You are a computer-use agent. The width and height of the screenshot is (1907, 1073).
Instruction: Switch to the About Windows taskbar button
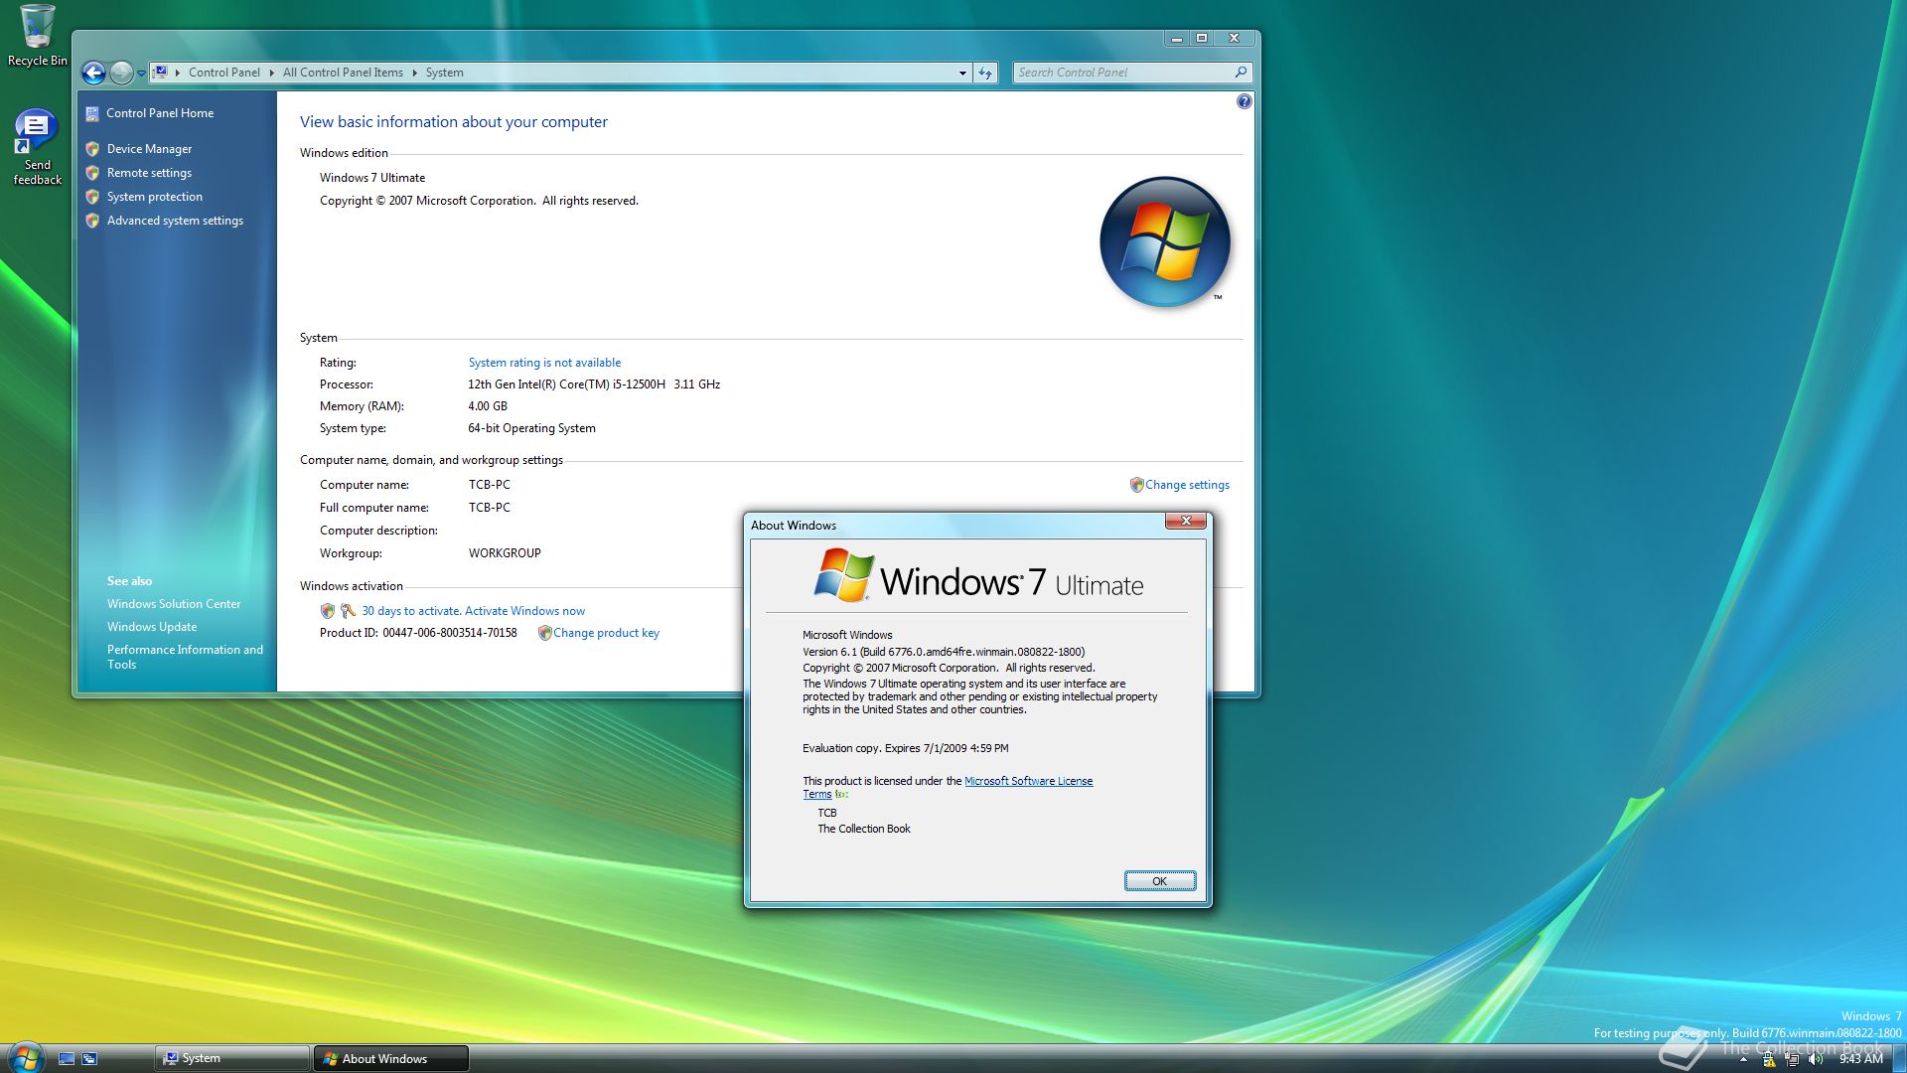[x=391, y=1059]
